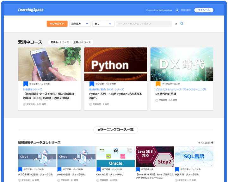
Task: Click the bookmark badge under the Oracle thumbnail
Action: point(99,169)
